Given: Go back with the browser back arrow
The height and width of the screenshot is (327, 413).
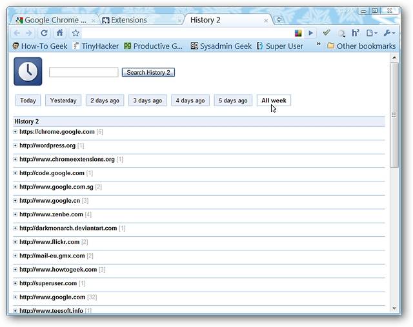Looking at the screenshot, I should coord(17,33).
